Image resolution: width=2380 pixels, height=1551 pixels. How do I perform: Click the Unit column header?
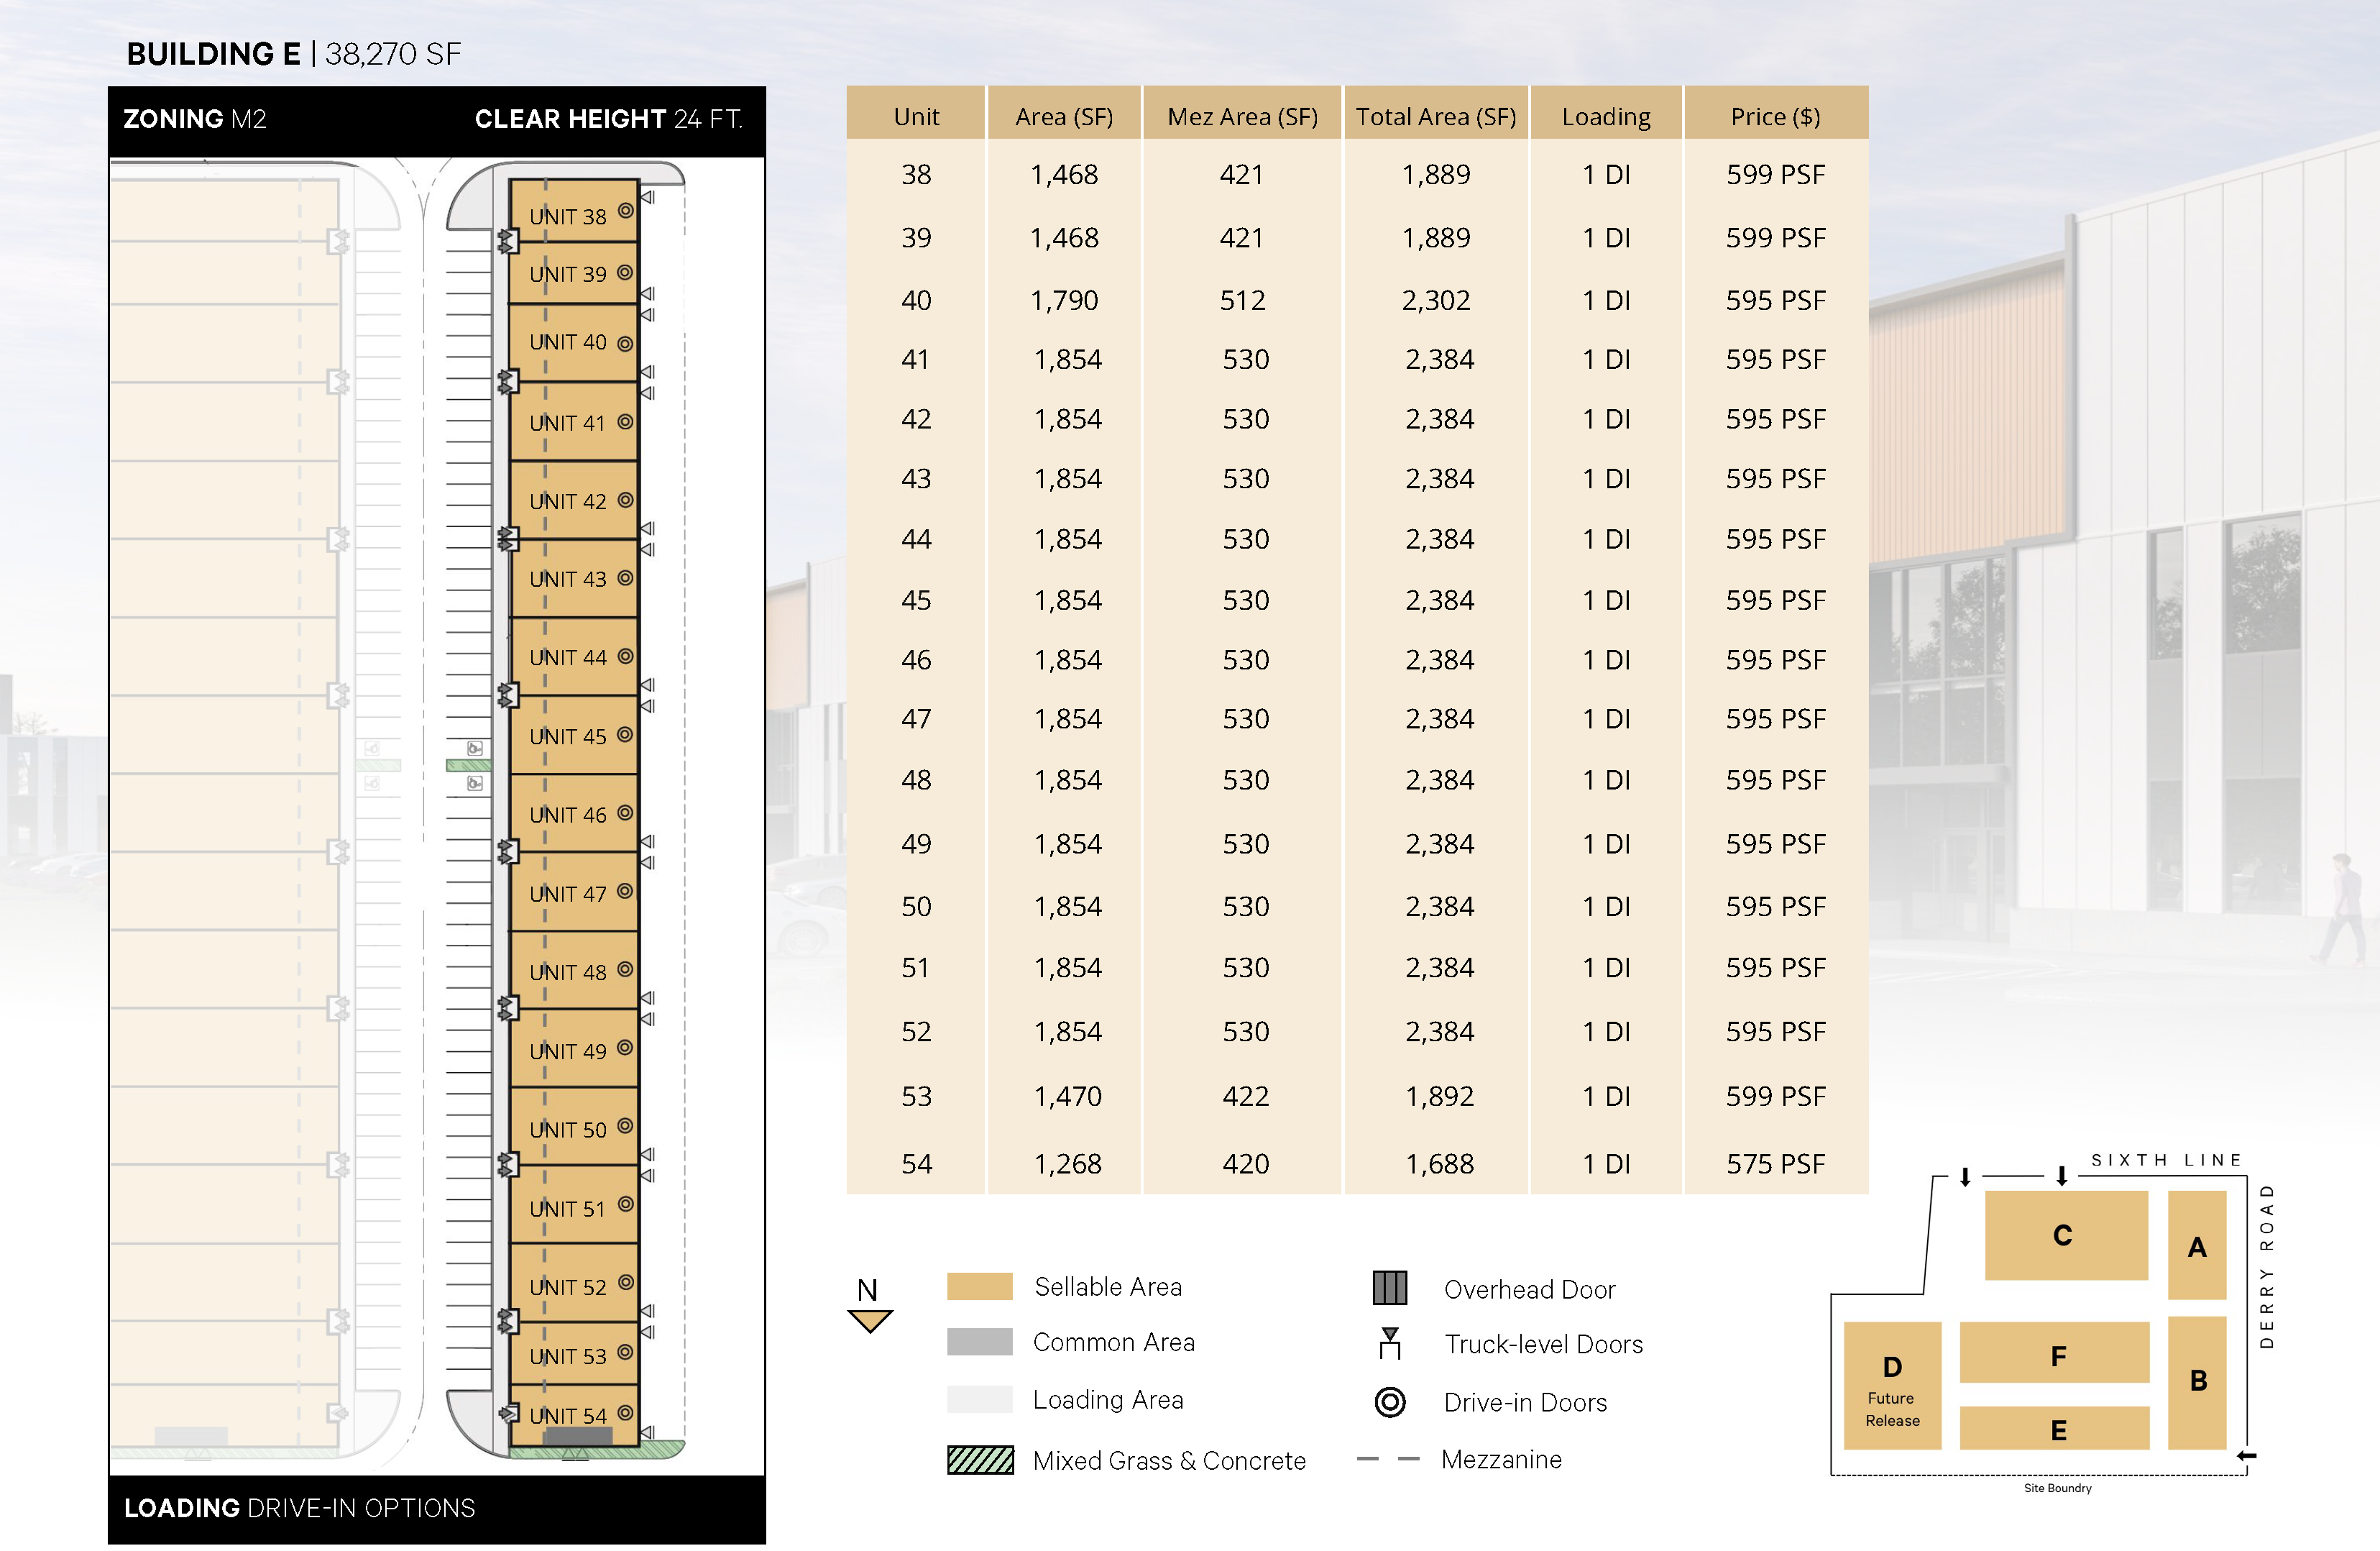point(916,116)
